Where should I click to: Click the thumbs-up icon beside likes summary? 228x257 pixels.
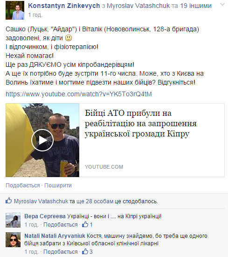tap(9, 200)
